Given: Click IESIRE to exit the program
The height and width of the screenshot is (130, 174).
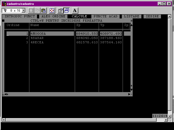Looking at the screenshot, I should pos(152,17).
